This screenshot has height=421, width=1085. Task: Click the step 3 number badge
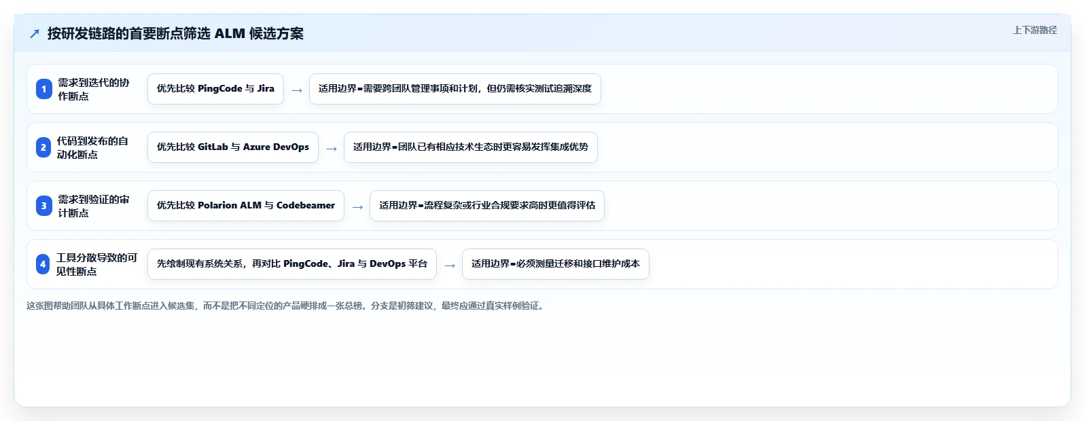point(44,206)
